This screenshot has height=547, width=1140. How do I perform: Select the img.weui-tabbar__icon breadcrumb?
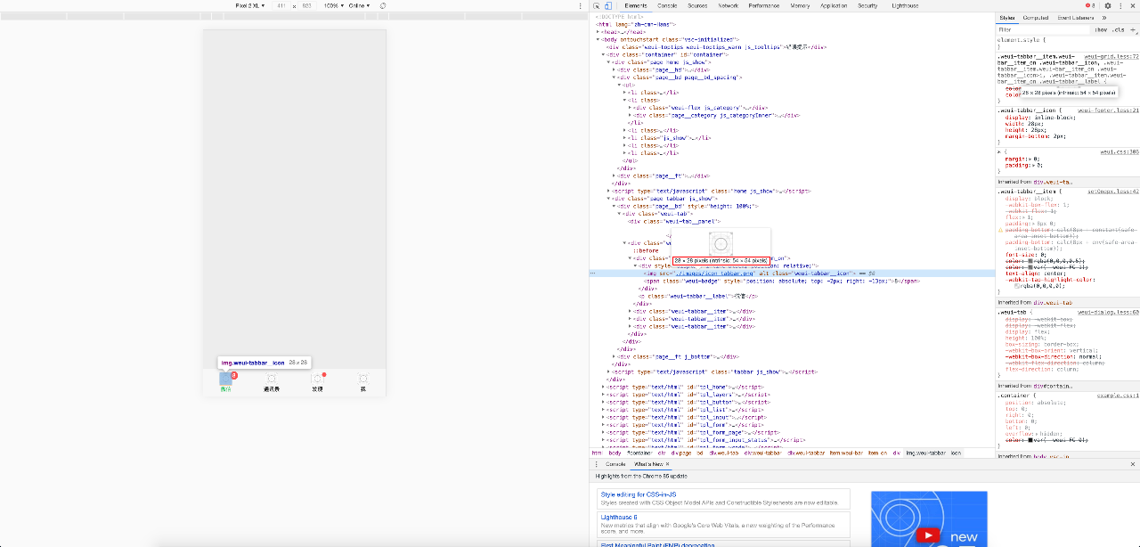pos(933,453)
